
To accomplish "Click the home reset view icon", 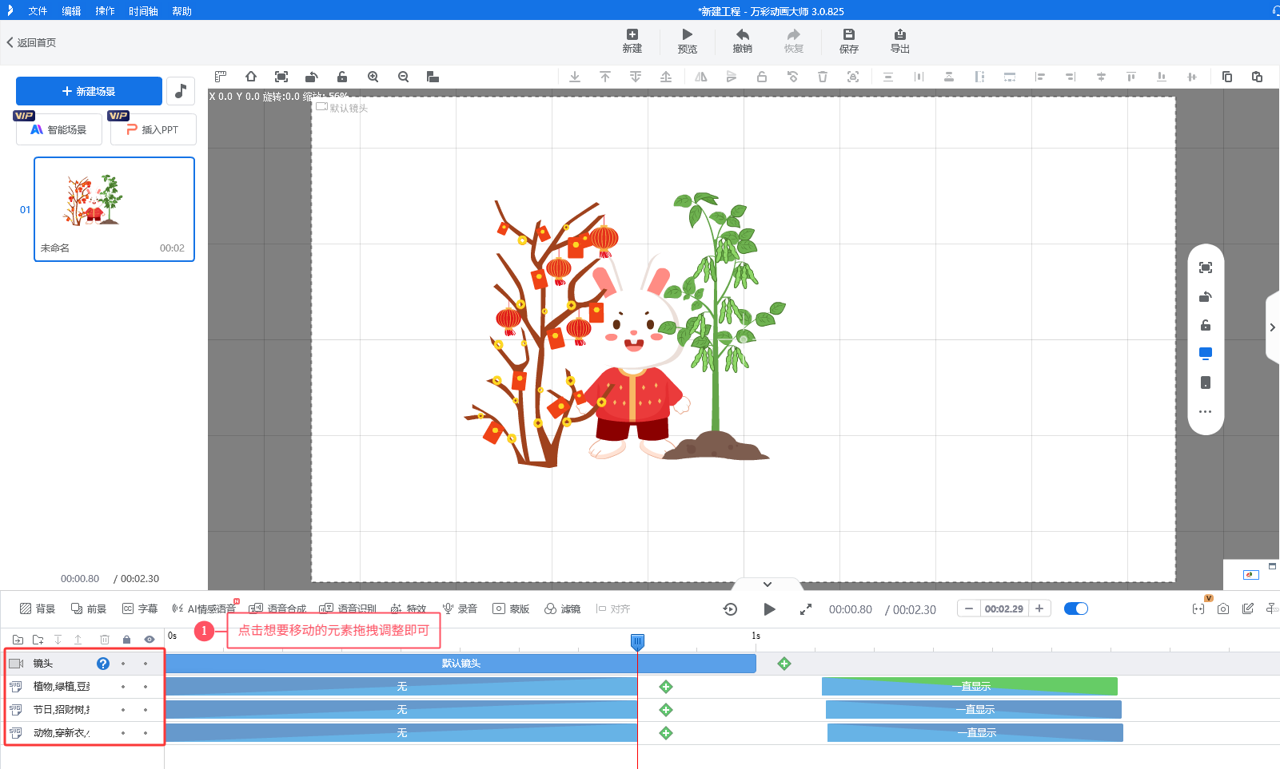I will (251, 77).
